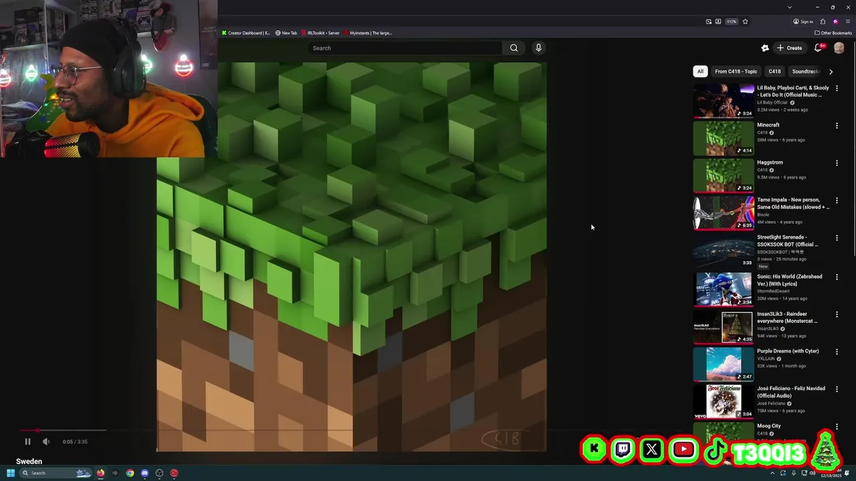This screenshot has width=856, height=481.
Task: Open the volume icon in system tray
Action: pyautogui.click(x=813, y=473)
